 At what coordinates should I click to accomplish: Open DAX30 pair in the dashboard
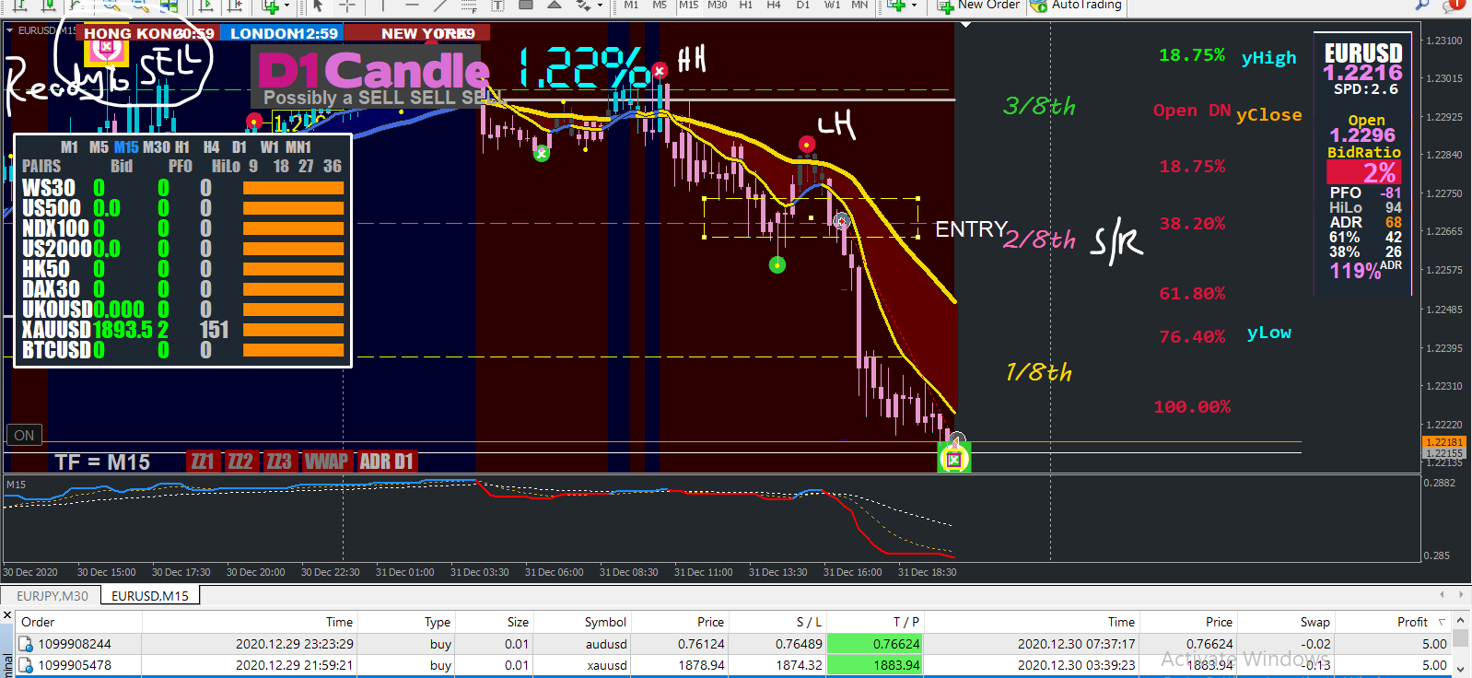(x=51, y=289)
